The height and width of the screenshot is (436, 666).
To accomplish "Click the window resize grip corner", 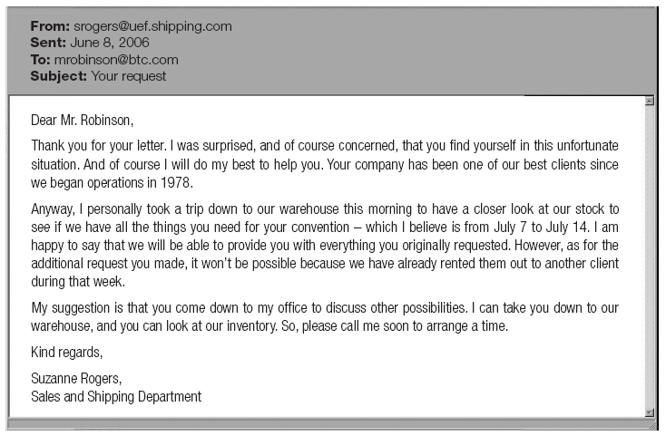I will pyautogui.click(x=649, y=424).
